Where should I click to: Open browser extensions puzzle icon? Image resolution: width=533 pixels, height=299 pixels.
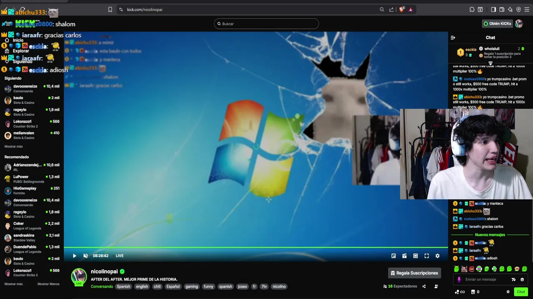pyautogui.click(x=472, y=10)
